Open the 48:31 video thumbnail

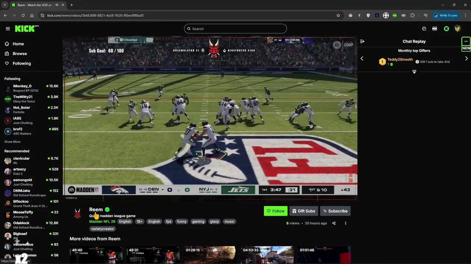(153, 255)
